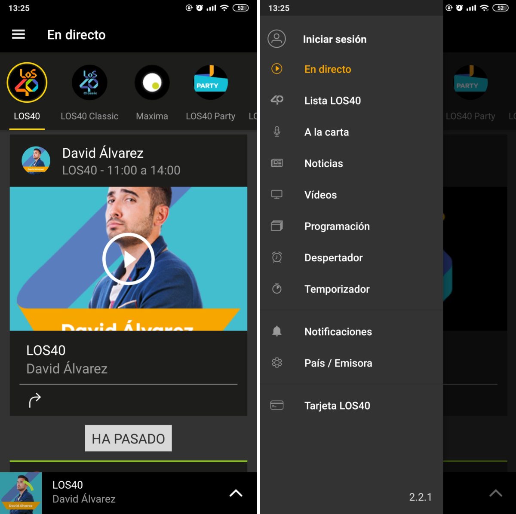Select the LOS40 station tab label
The width and height of the screenshot is (516, 514).
pyautogui.click(x=27, y=116)
